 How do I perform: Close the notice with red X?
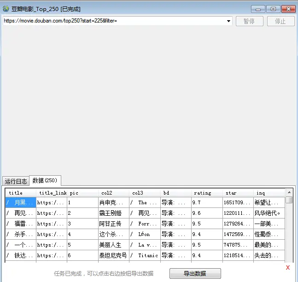coord(288,268)
